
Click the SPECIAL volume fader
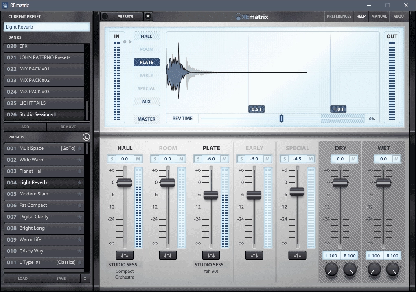point(297,191)
